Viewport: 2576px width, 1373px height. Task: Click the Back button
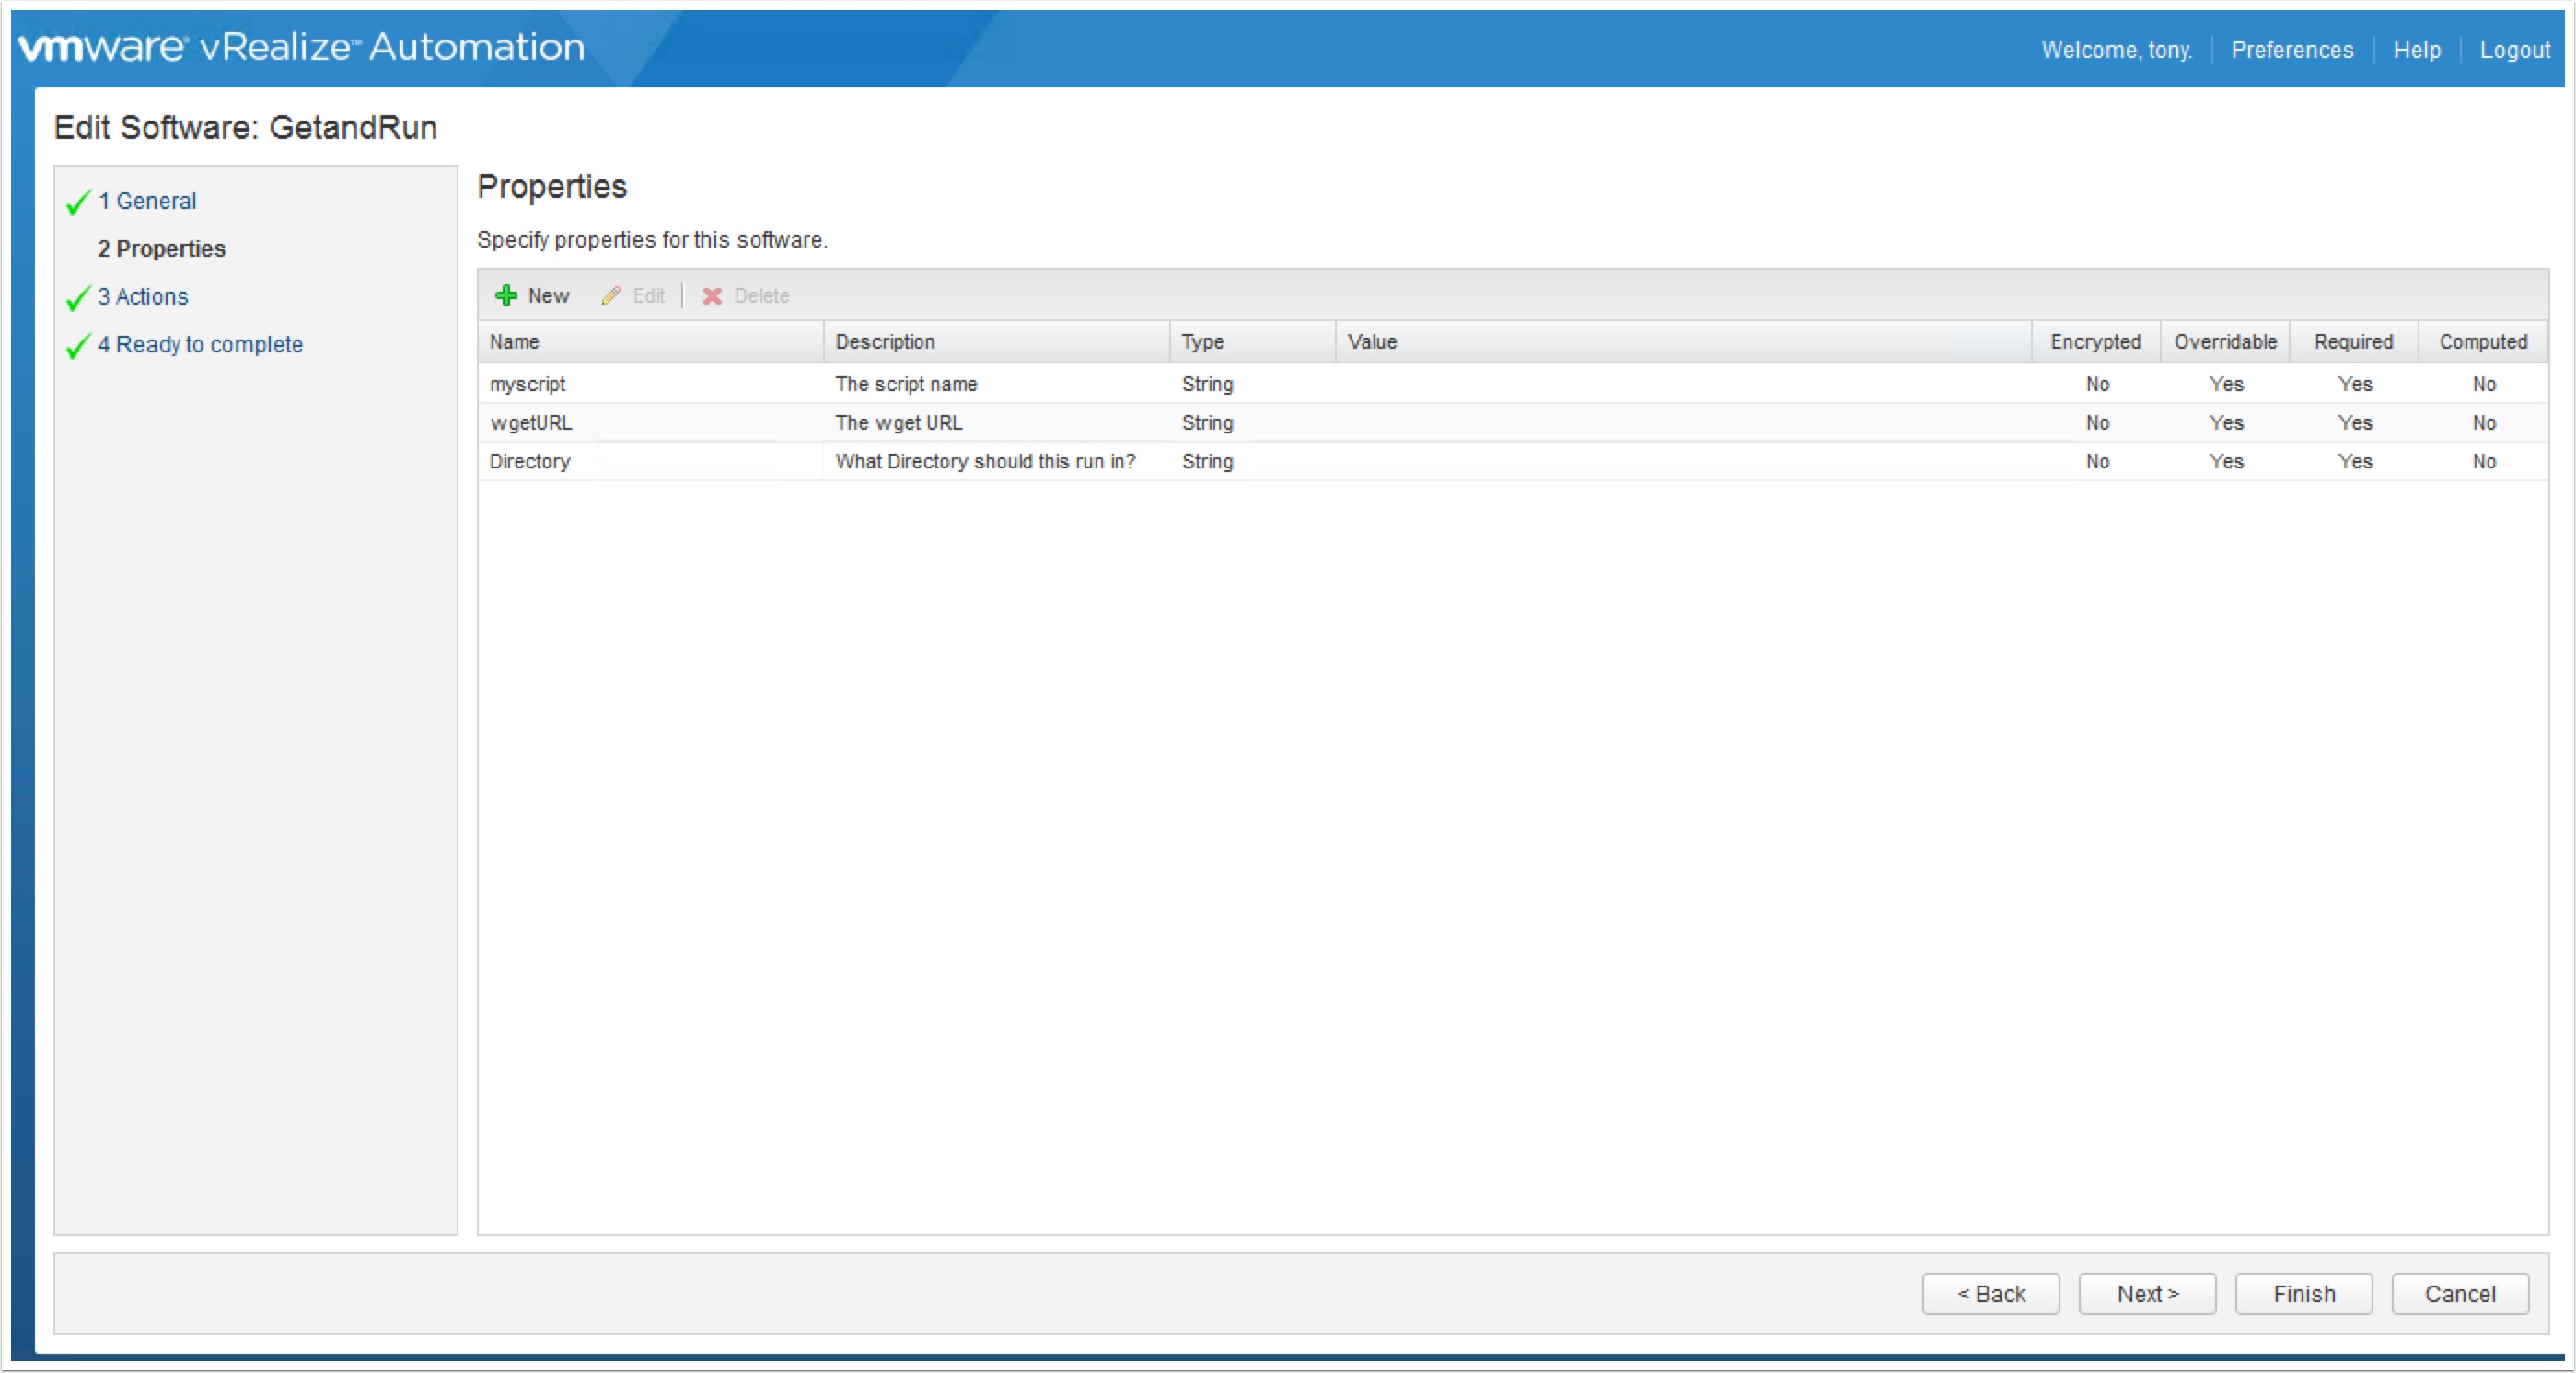click(x=1990, y=1294)
